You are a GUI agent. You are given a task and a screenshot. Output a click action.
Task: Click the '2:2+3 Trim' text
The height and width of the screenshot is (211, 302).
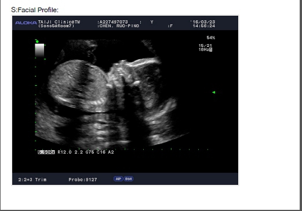click(x=32, y=180)
